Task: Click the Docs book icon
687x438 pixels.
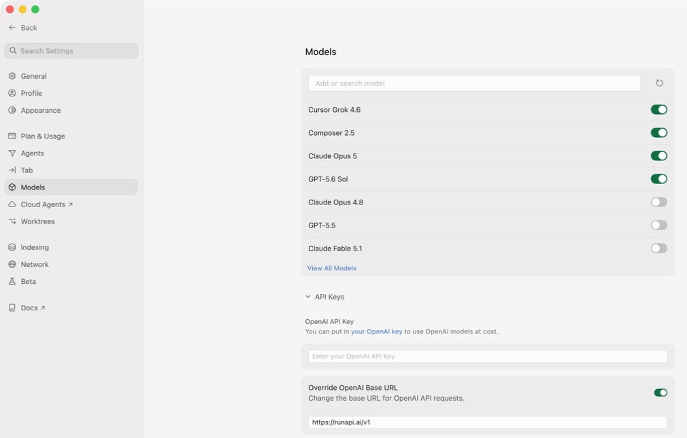Action: coord(12,308)
